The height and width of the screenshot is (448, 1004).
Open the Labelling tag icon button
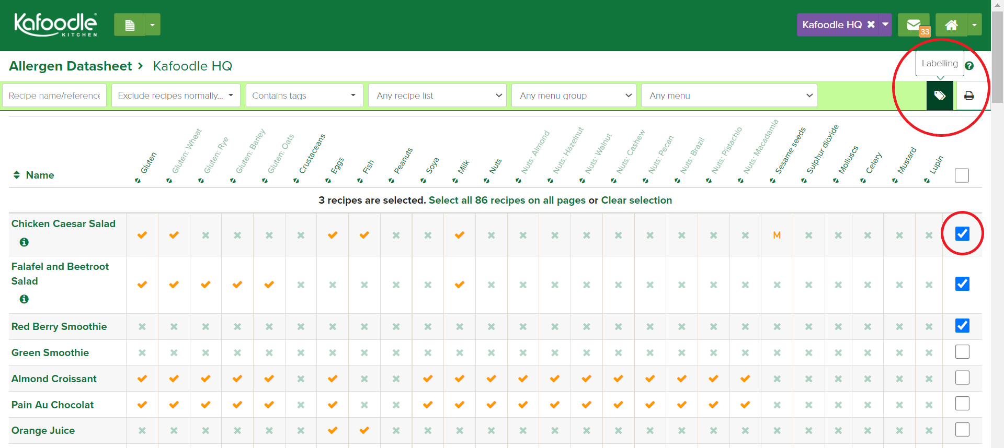pyautogui.click(x=940, y=96)
